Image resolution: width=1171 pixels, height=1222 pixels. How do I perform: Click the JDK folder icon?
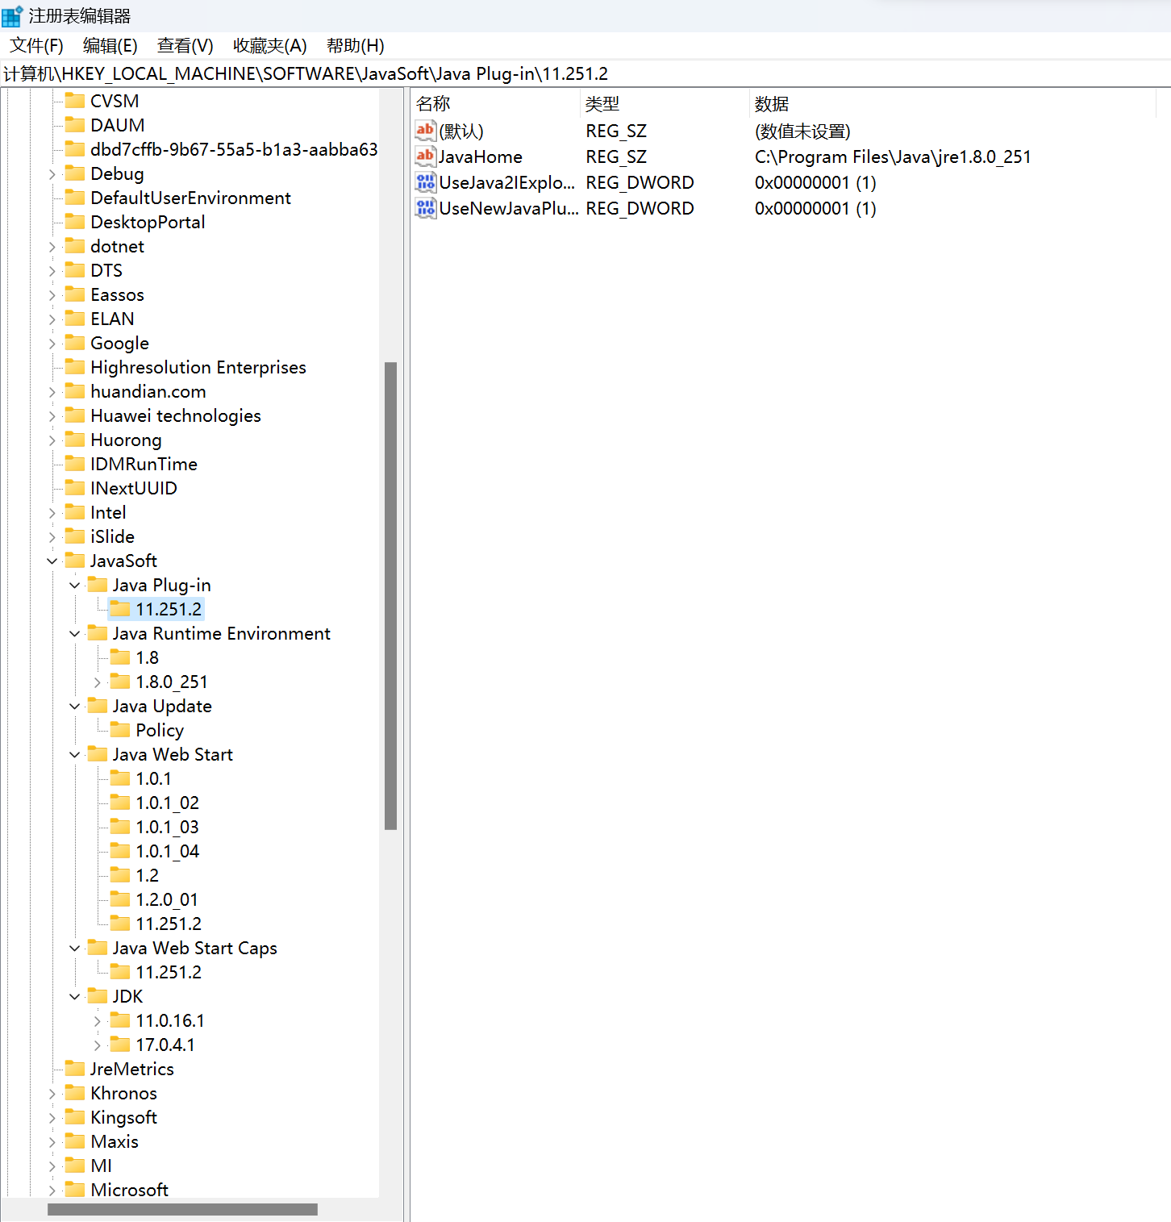click(97, 996)
